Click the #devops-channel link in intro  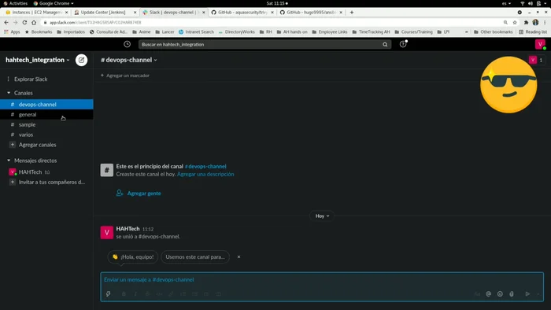[205, 167]
